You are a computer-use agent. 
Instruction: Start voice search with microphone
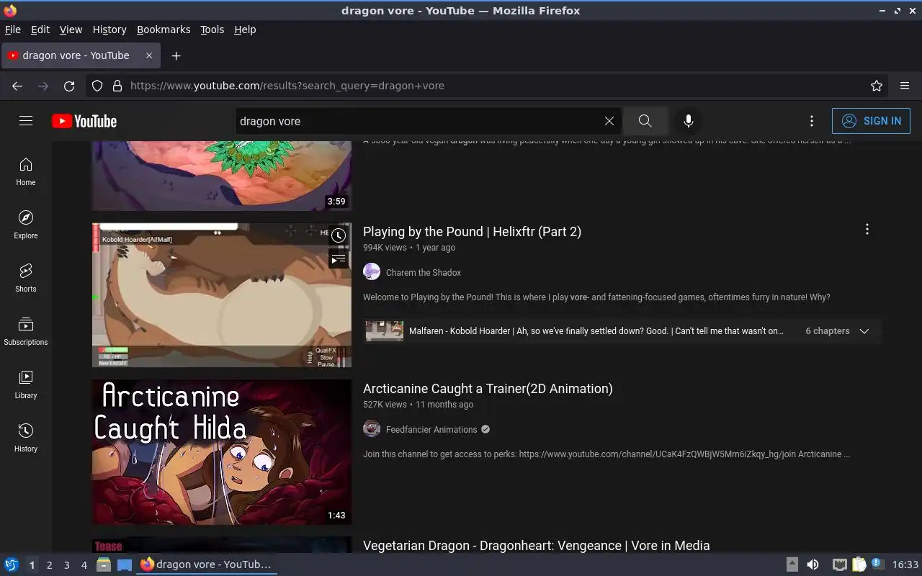click(x=689, y=121)
